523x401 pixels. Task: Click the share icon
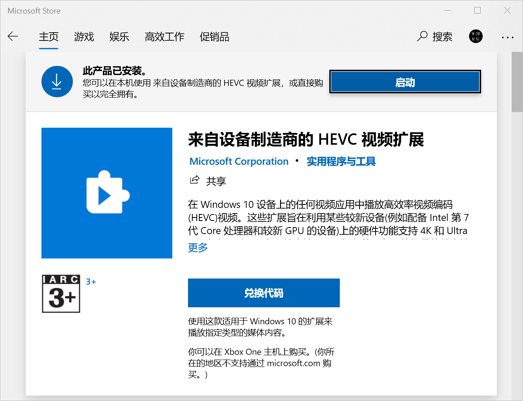195,180
